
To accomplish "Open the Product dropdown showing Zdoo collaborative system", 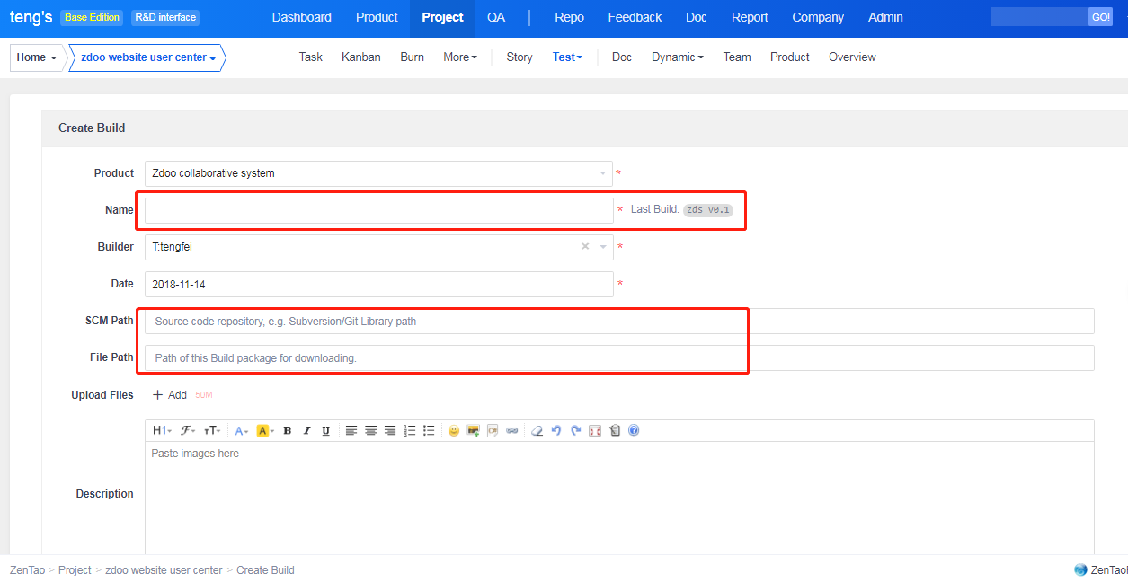I will pyautogui.click(x=377, y=173).
